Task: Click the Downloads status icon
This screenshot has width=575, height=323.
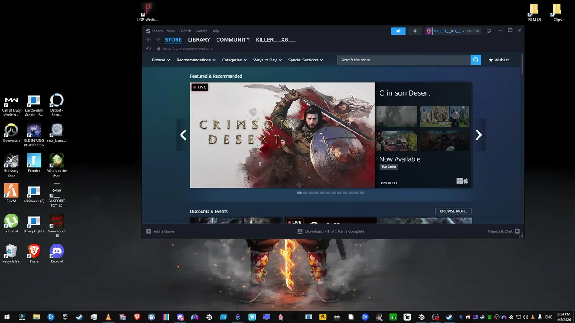Action: pos(300,231)
